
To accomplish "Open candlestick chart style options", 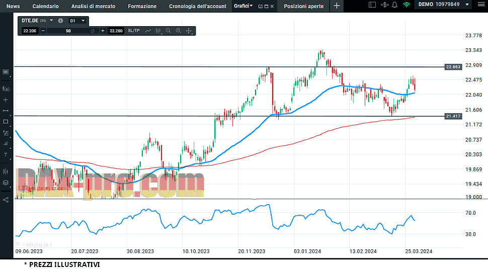I will [x=158, y=31].
